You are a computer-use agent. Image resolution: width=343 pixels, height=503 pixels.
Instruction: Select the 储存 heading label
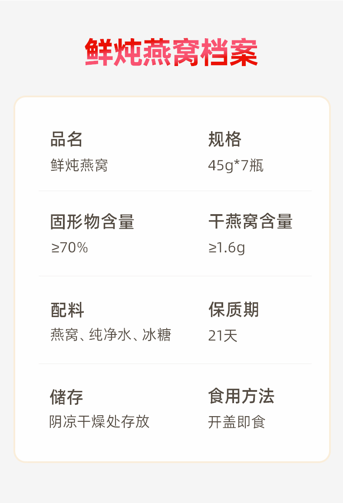coord(66,397)
